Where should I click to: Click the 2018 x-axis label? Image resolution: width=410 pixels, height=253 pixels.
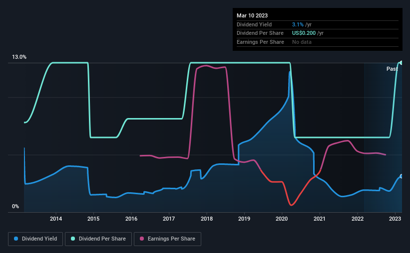coord(207,219)
